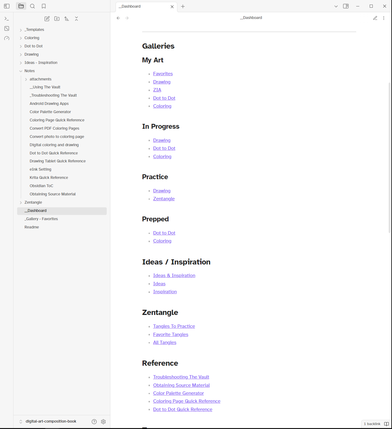Open Obsidian settings with the gear icon
This screenshot has height=429, width=392.
pyautogui.click(x=103, y=421)
